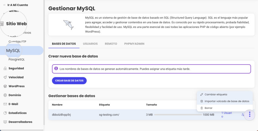Click the Desarrolladores code icon
The width and height of the screenshot is (258, 131).
tap(5, 122)
